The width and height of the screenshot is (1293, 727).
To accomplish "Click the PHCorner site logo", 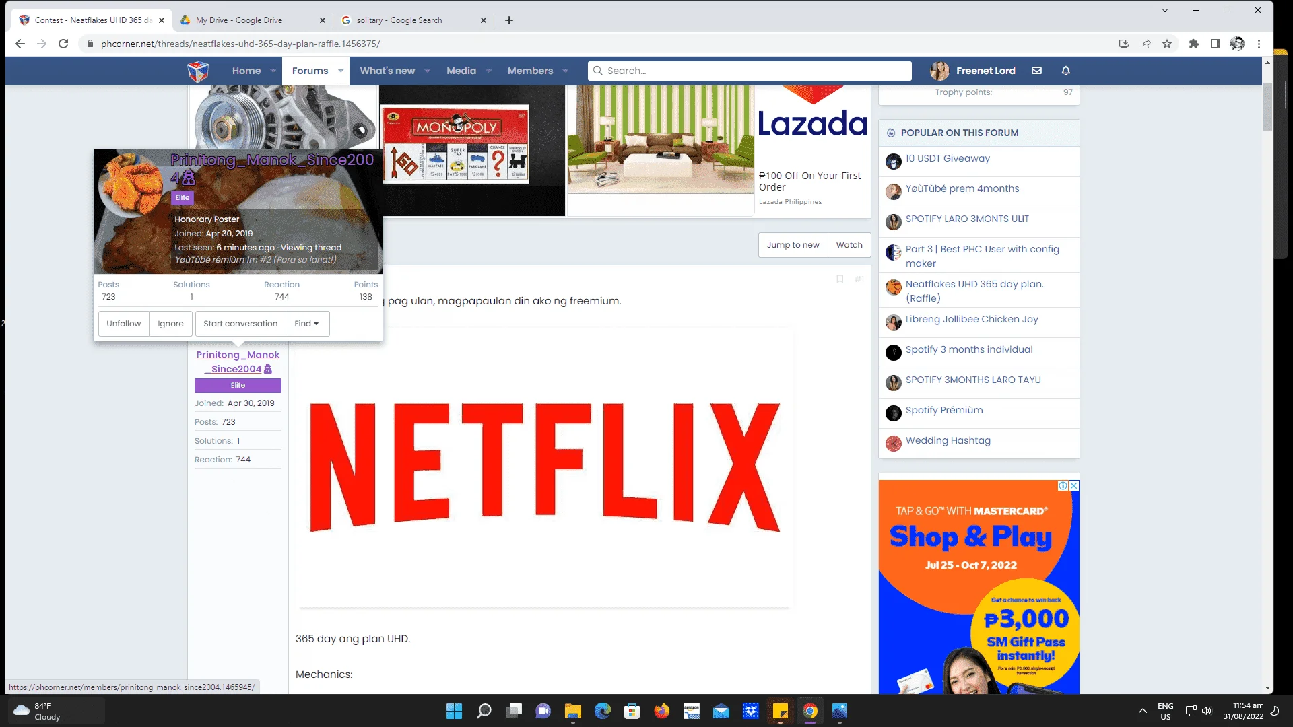I will click(x=198, y=71).
